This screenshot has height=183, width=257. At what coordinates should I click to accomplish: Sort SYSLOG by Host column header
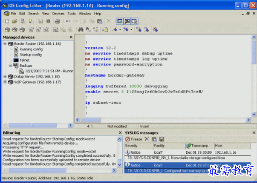point(232,146)
